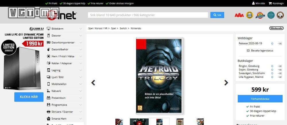
Task: Click the 599 kr price
Action: [260, 90]
